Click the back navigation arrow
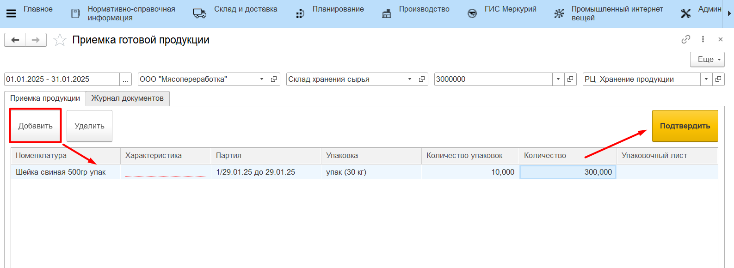 pyautogui.click(x=15, y=40)
